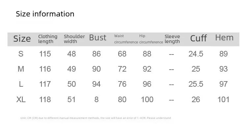The height and width of the screenshot is (135, 247).
Task: Select the S size row label
Action: (x=21, y=54)
